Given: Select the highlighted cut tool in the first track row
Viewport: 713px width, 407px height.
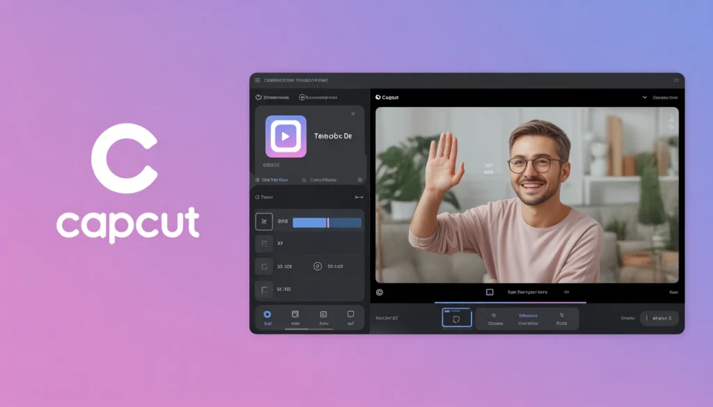Looking at the screenshot, I should 264,222.
